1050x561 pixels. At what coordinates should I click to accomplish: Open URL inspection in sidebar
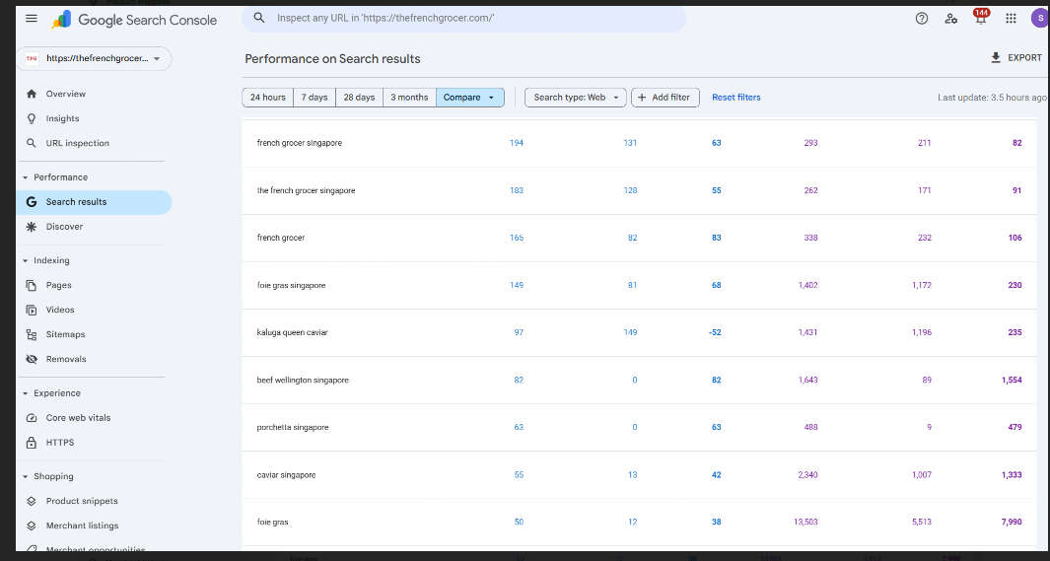tap(77, 143)
